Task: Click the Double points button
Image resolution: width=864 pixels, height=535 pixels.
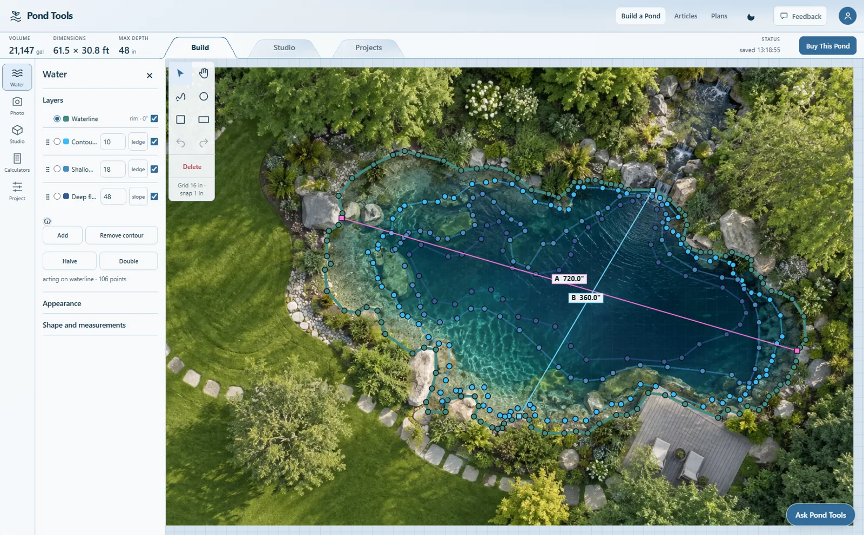Action: pyautogui.click(x=129, y=261)
